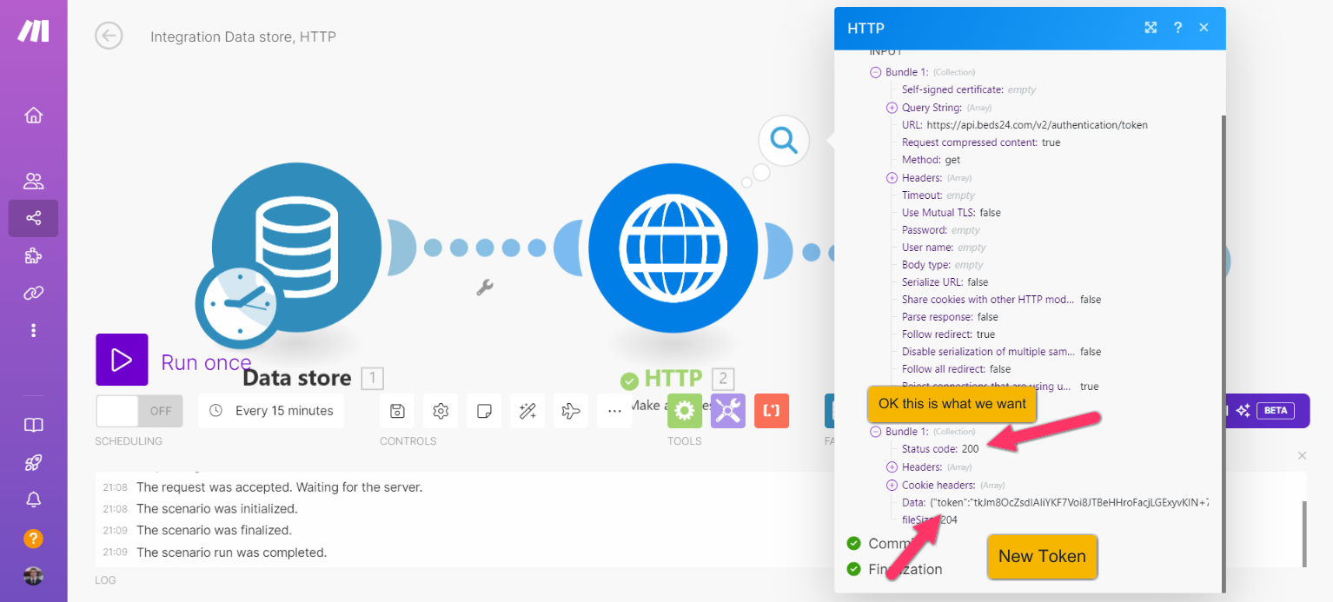Open the magnifier bubble above HTTP module
The width and height of the screenshot is (1333, 602).
coord(784,139)
